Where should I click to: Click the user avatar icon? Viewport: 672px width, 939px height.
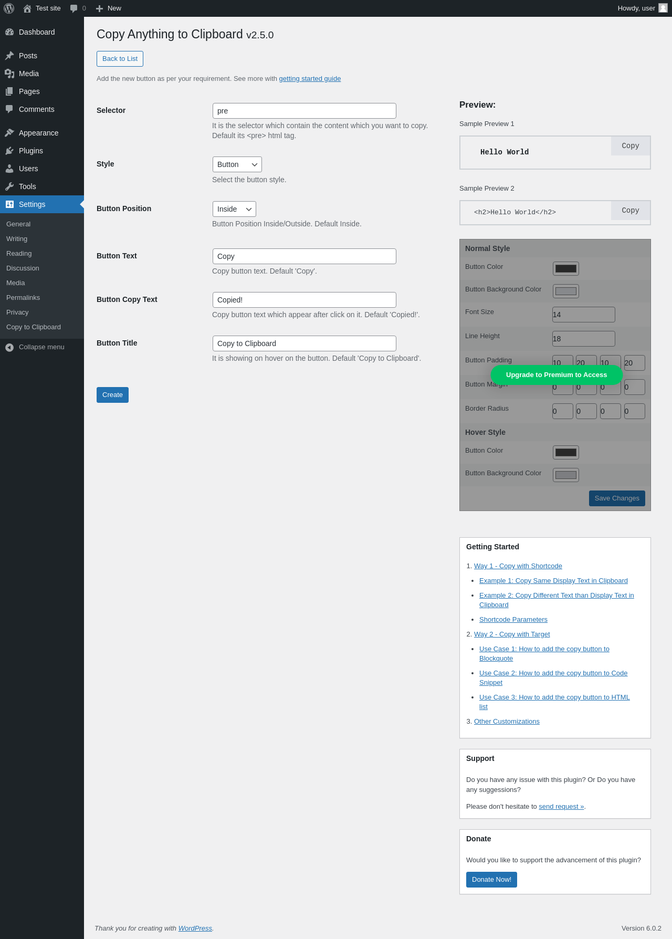click(x=663, y=8)
